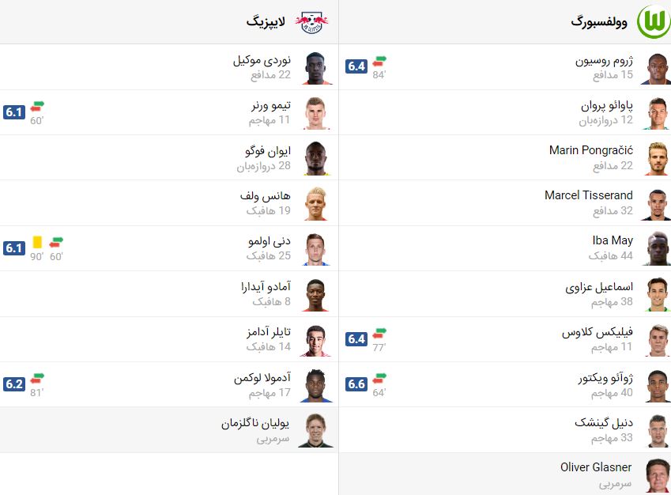The image size is (671, 495).
Task: Open Marcel Tisserand player profile link
Action: tap(588, 195)
